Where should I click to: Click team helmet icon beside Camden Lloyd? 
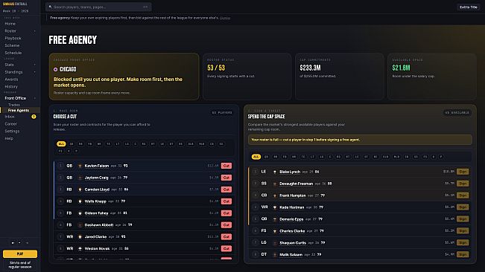[80, 190]
